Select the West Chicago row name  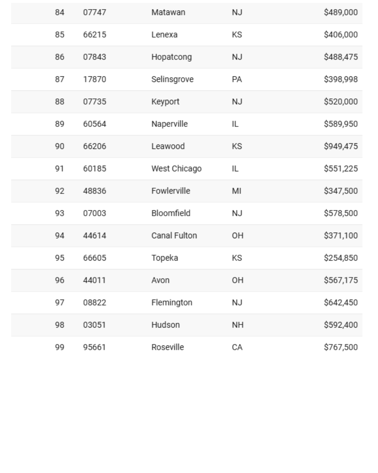[176, 169]
